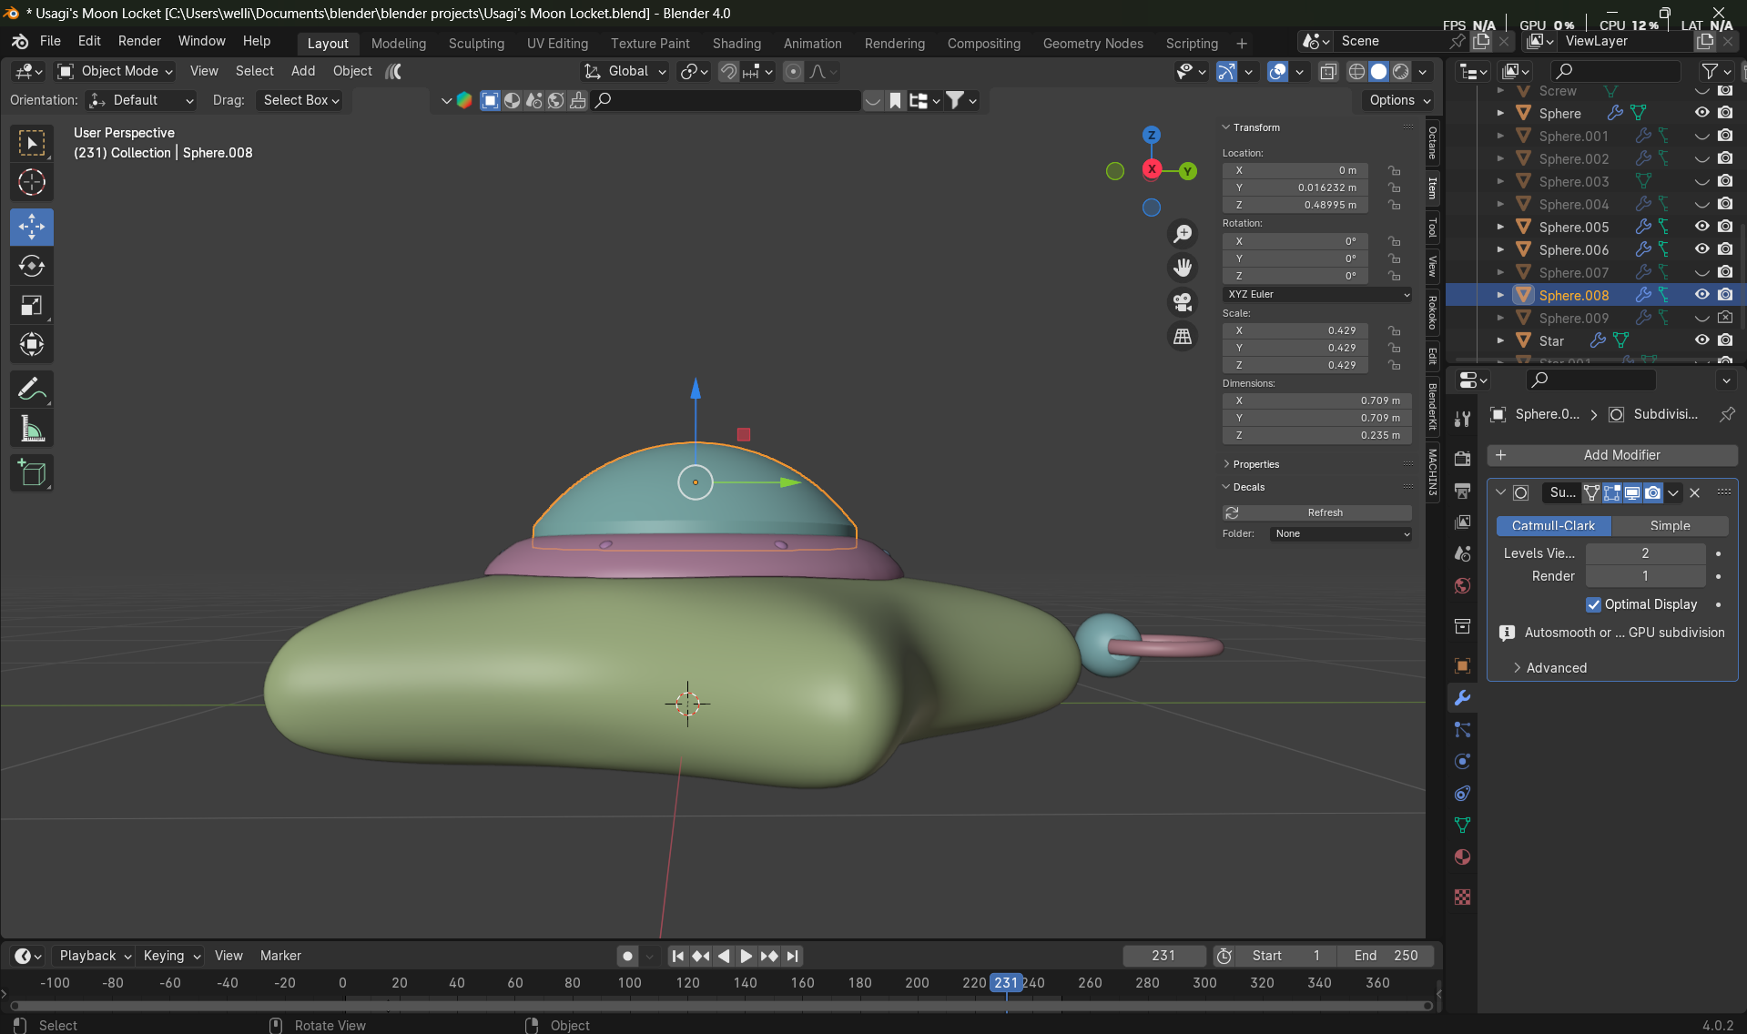The image size is (1747, 1034).
Task: Open the Modifiers wrench properties tab
Action: click(1462, 698)
